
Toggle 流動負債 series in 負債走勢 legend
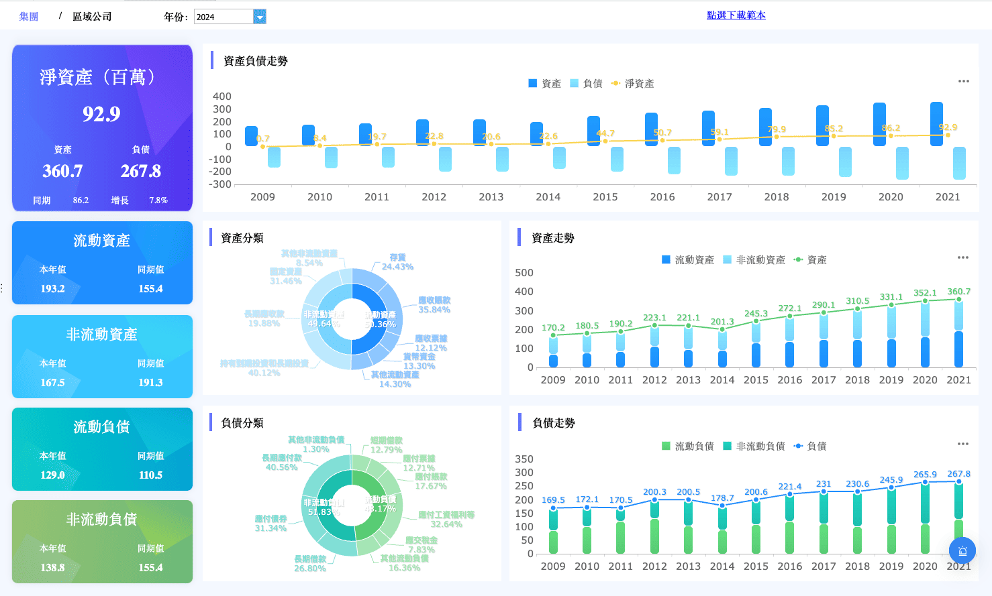[687, 446]
